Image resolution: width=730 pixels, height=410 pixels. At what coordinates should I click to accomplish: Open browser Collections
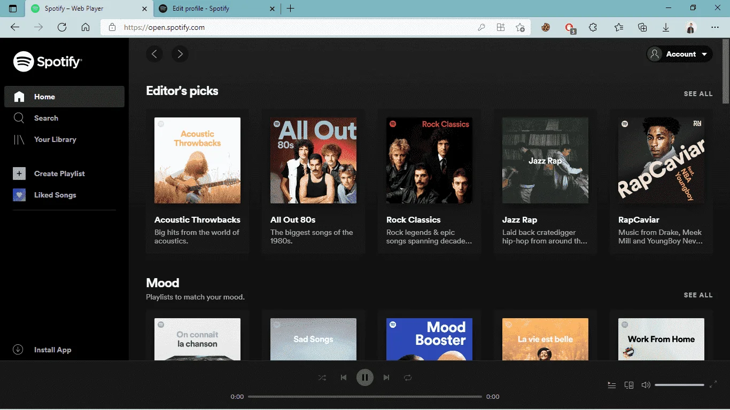pyautogui.click(x=642, y=27)
